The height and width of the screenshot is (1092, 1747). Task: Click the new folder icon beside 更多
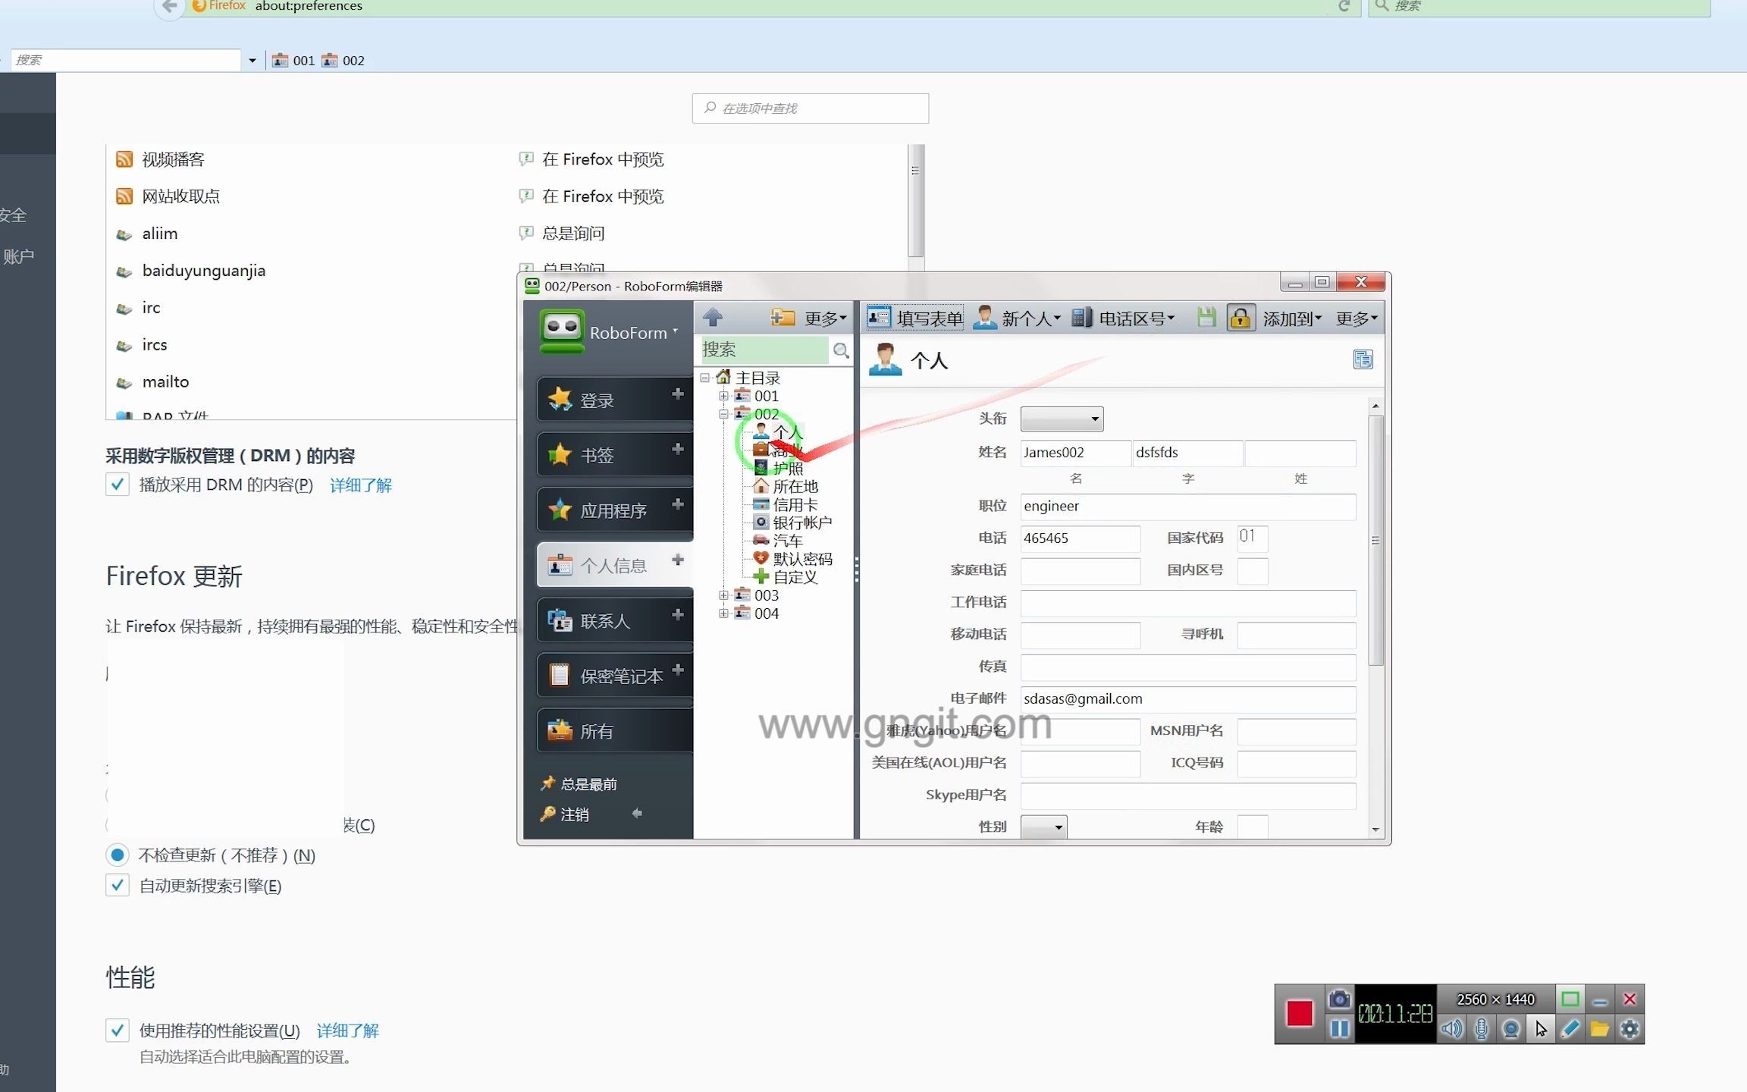tap(783, 317)
